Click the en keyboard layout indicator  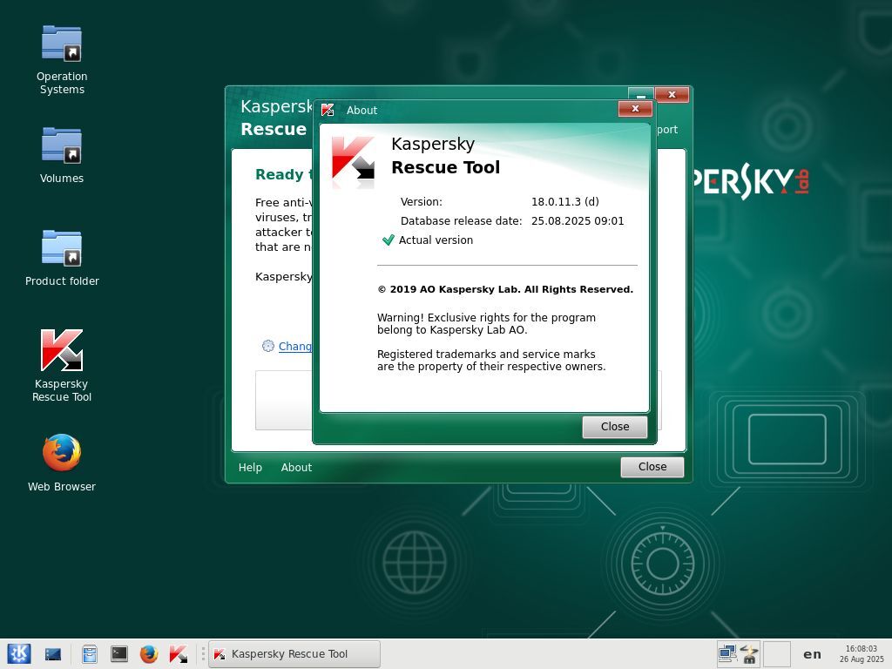(813, 654)
